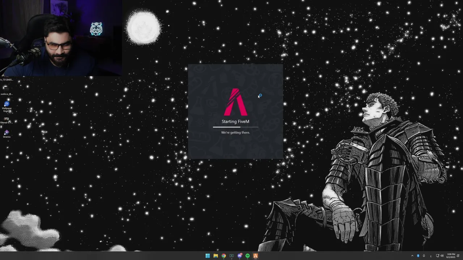Open the network status tray icon
Image resolution: width=463 pixels, height=260 pixels.
[x=437, y=256]
